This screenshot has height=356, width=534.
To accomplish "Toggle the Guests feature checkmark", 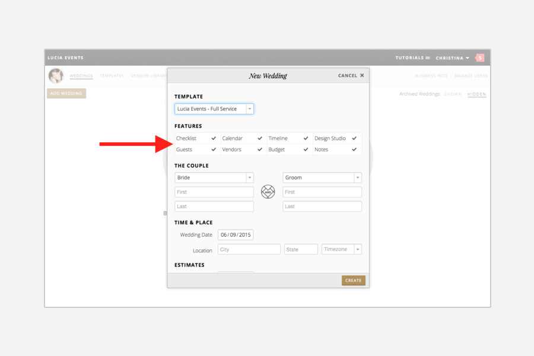I will [x=214, y=150].
